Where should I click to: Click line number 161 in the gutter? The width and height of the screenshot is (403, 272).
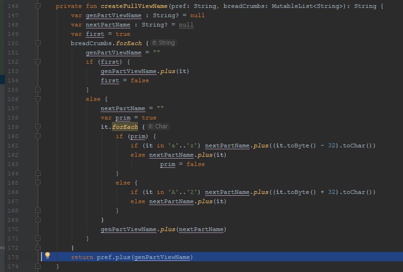click(13, 146)
